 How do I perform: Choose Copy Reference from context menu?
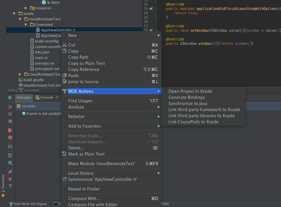112,69
